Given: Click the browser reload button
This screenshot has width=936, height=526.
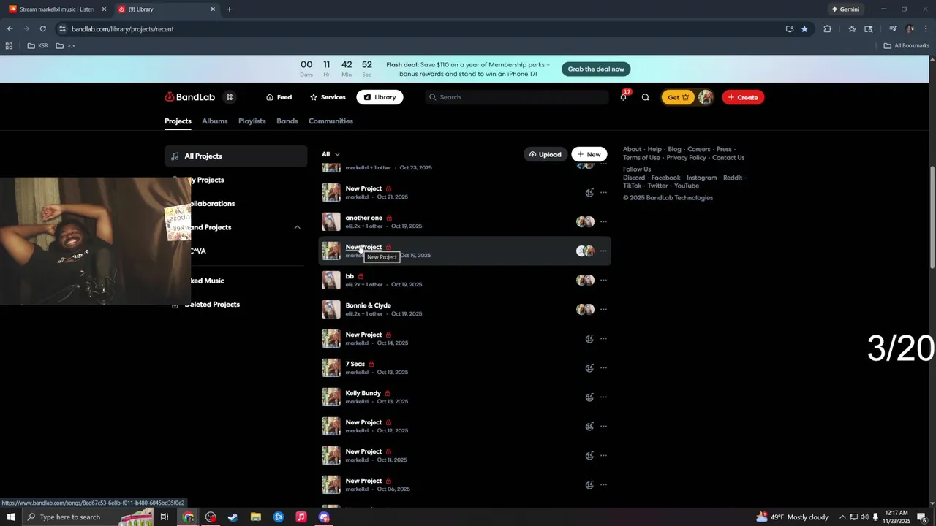Looking at the screenshot, I should (42, 29).
